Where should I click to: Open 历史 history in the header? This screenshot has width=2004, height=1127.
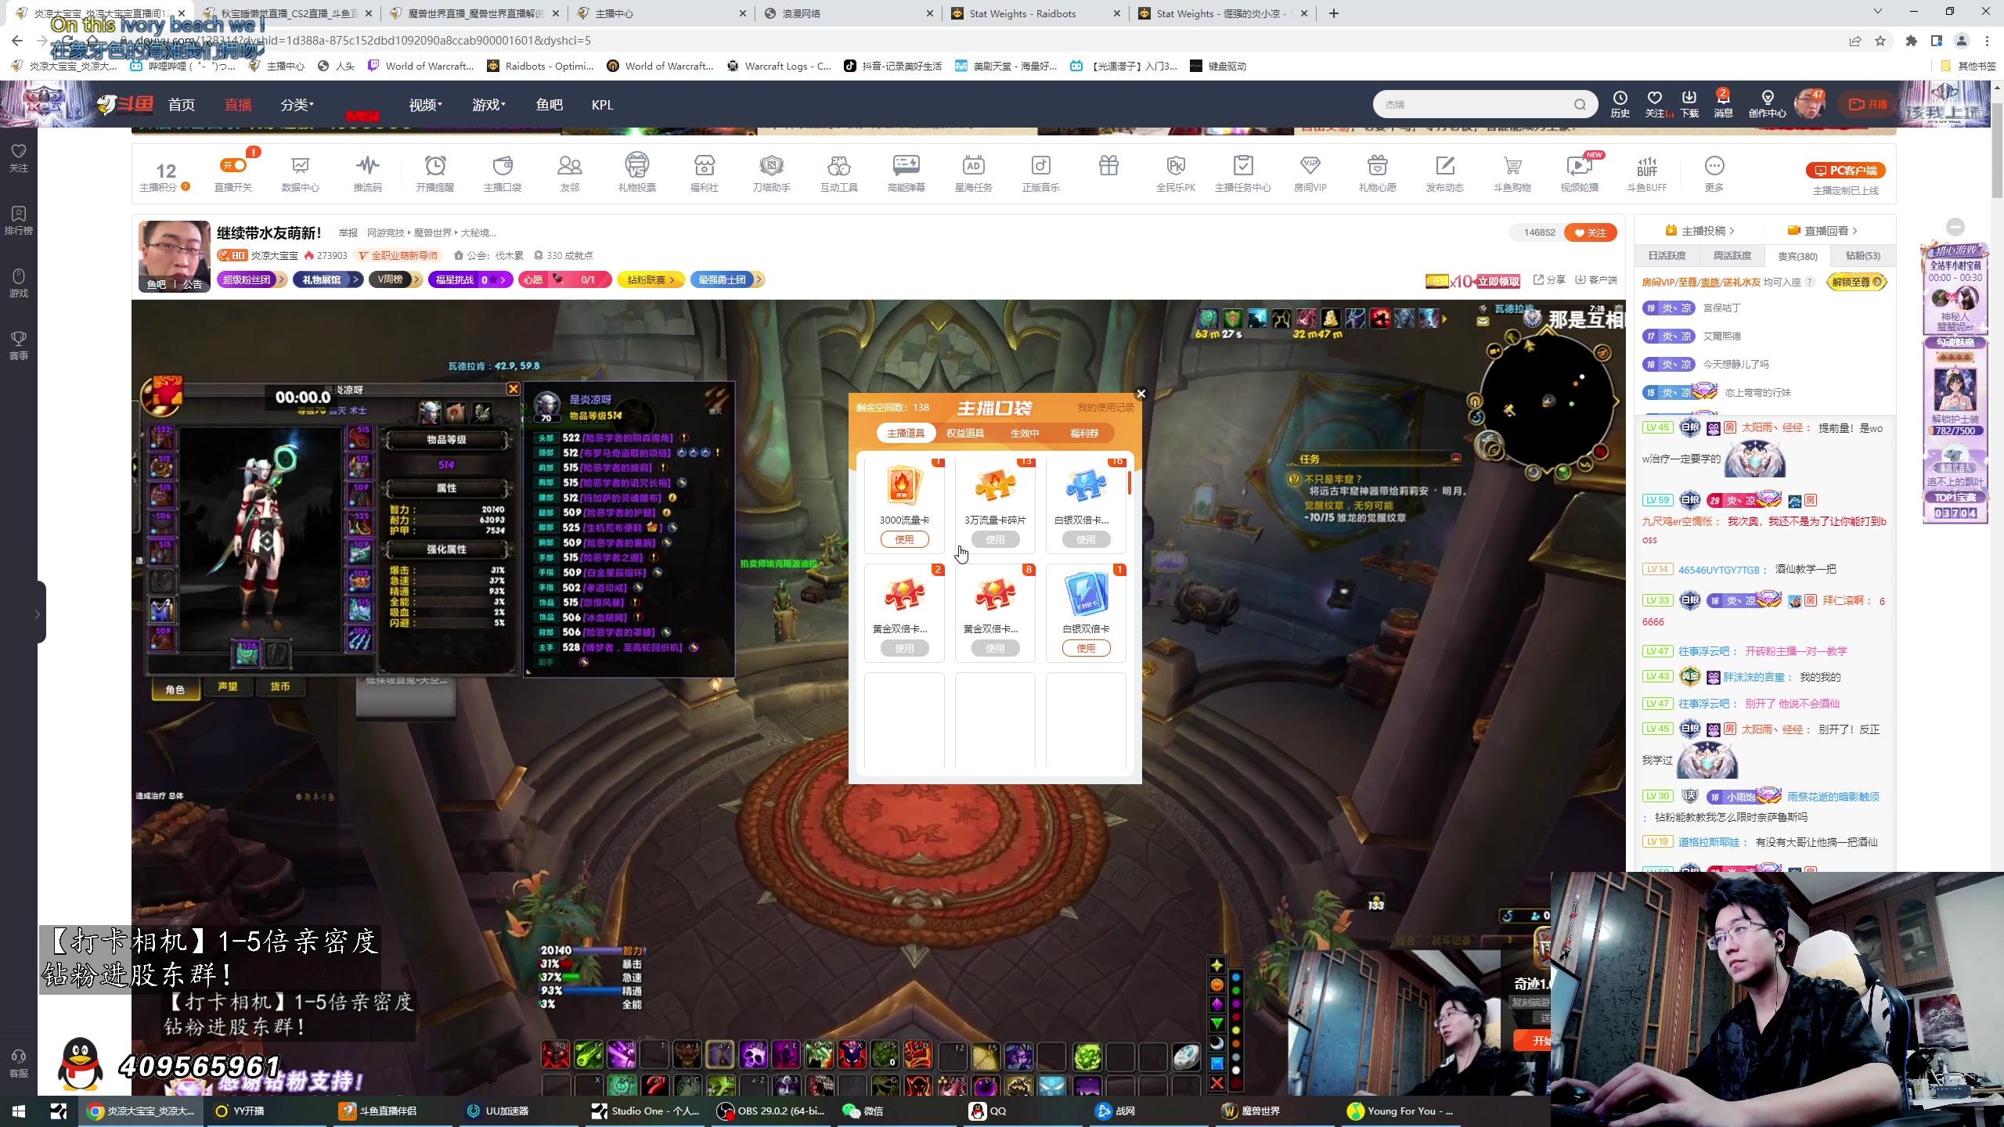(x=1620, y=104)
